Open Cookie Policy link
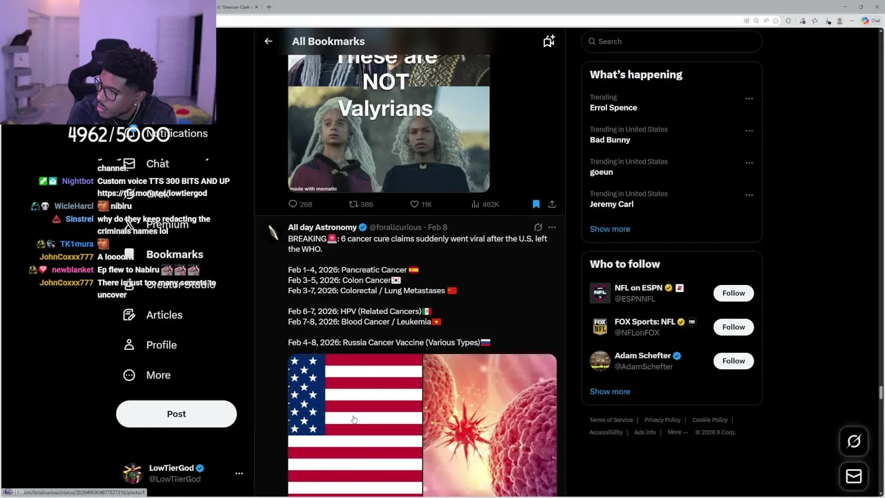The image size is (885, 498). point(710,420)
